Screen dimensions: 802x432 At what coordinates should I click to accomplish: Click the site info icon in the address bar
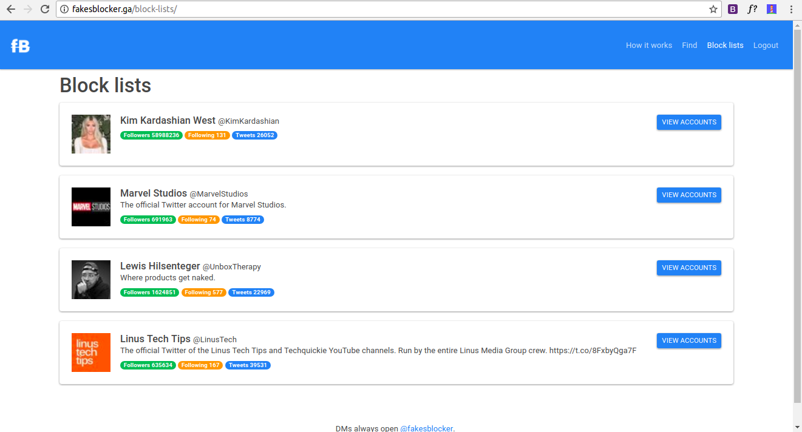pyautogui.click(x=64, y=9)
